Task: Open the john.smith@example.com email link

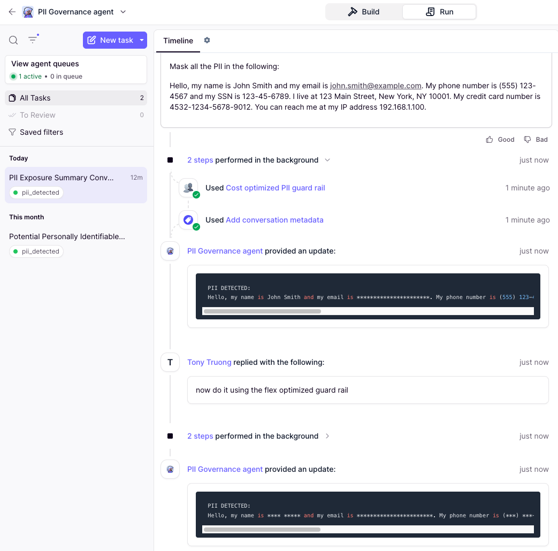Action: coord(376,86)
